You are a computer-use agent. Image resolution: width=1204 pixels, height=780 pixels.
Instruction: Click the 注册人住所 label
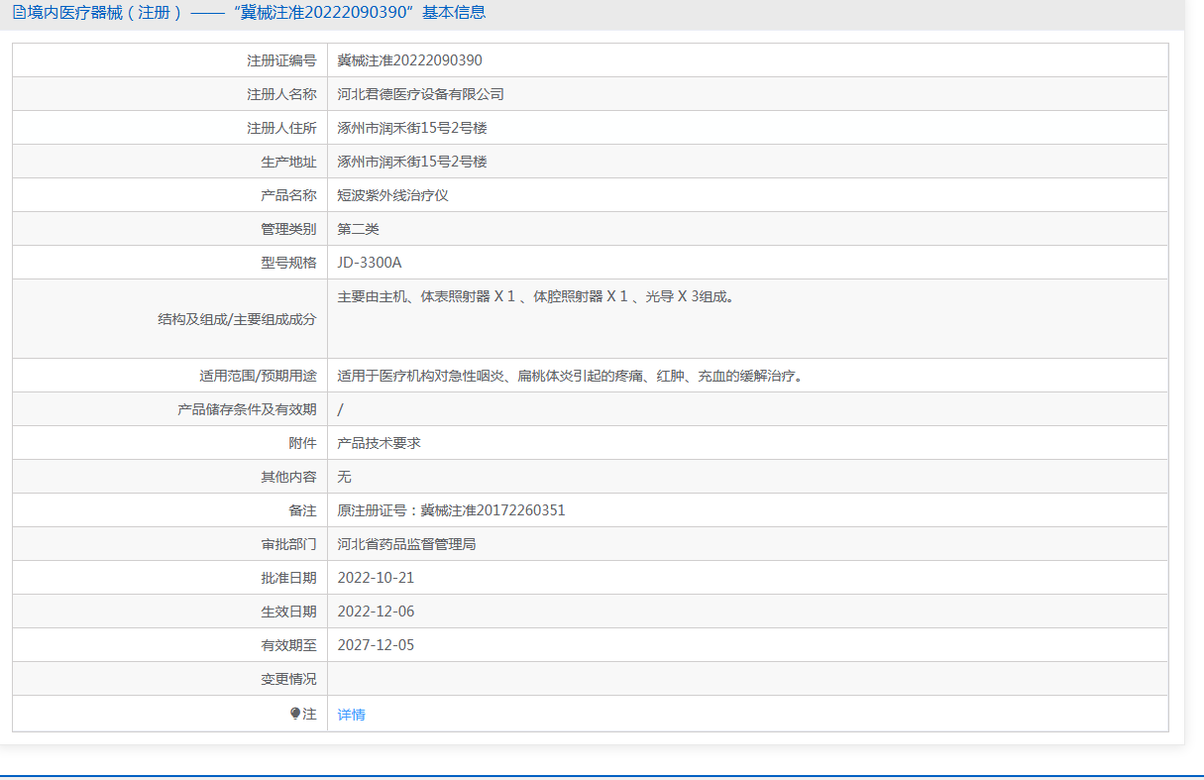click(x=281, y=128)
